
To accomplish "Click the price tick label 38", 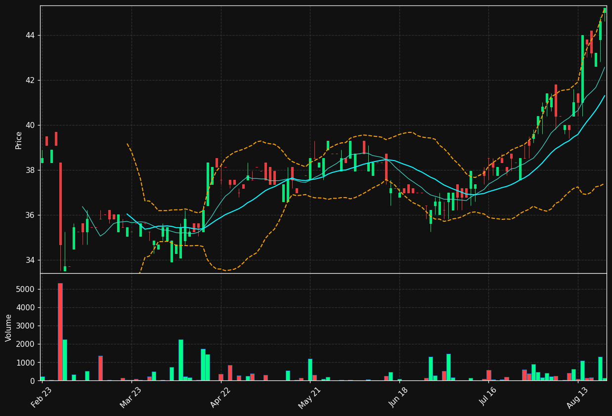I will [x=30, y=170].
